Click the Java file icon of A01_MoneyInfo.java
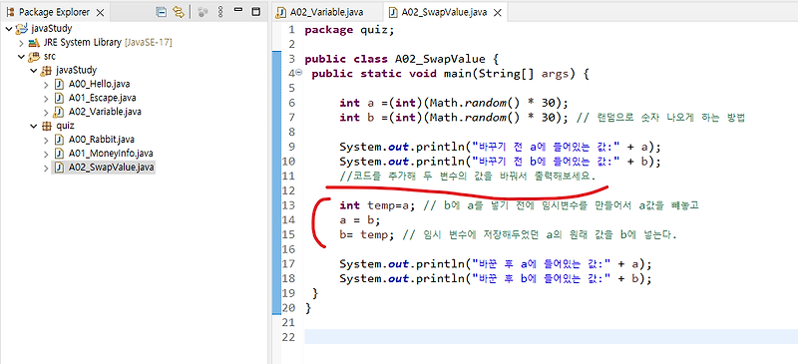Viewport: 798px width, 364px height. pyautogui.click(x=59, y=154)
